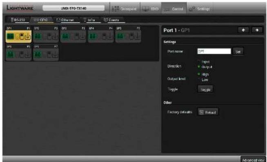
Task: Click the Factory defaults label
Action: (x=180, y=112)
